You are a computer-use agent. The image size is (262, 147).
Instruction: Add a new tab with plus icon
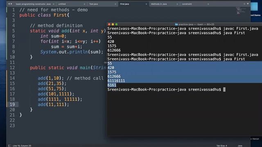(x=244, y=4)
